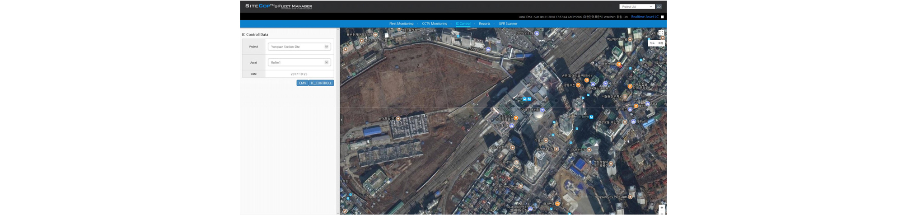Click the 이마트 용산점 shopping marker
The width and height of the screenshot is (907, 215).
point(542,109)
